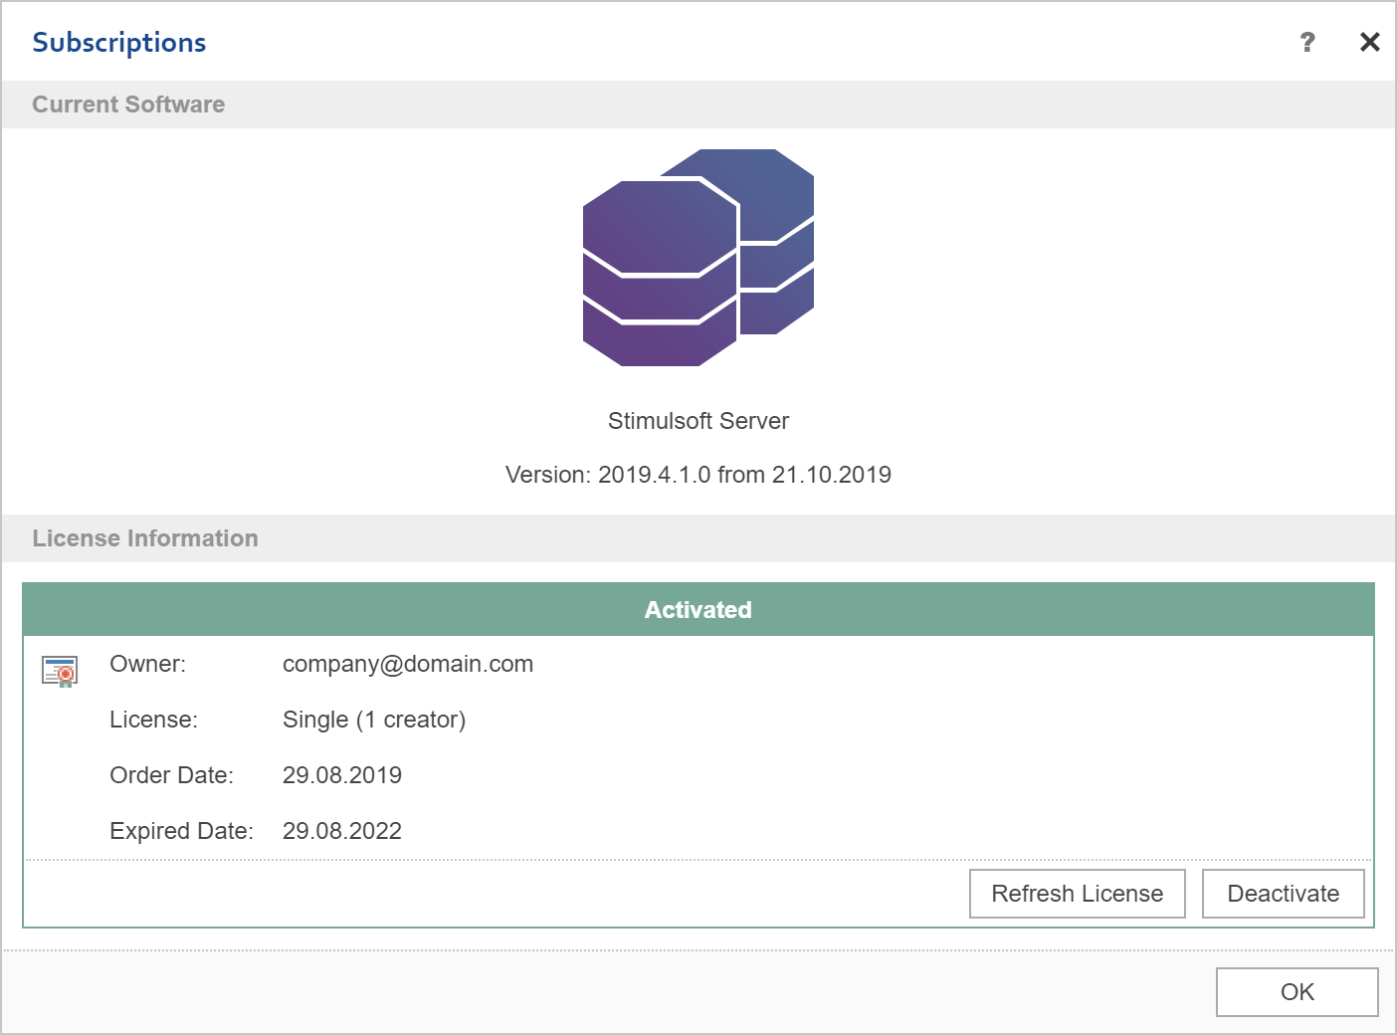Click the Activated status banner
The height and width of the screenshot is (1035, 1397).
(698, 610)
